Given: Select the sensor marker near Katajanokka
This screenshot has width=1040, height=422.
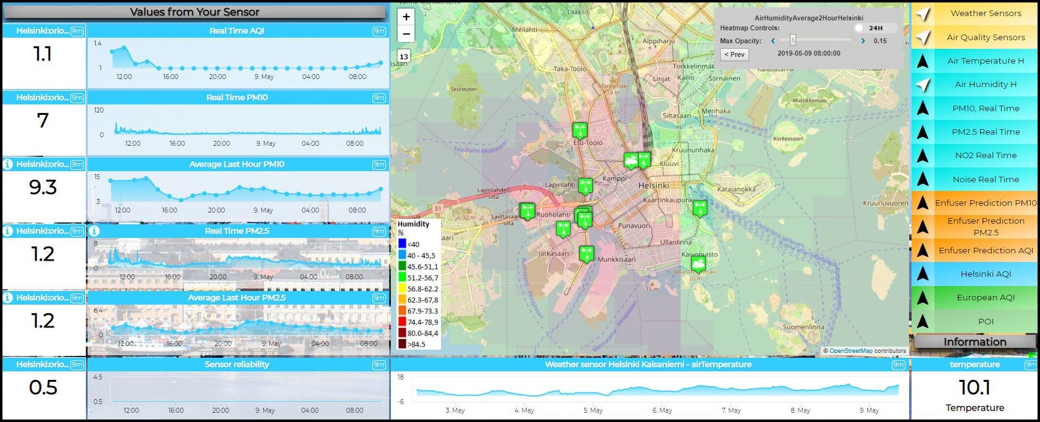Looking at the screenshot, I should 700,208.
